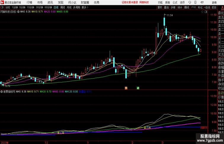Click the 11.54 high price label
The image size is (224, 144).
coord(170,15)
